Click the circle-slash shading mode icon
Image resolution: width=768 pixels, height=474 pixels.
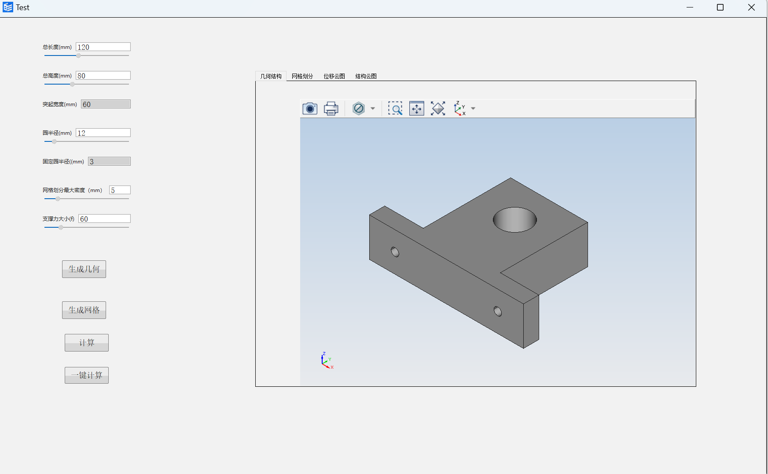(359, 108)
